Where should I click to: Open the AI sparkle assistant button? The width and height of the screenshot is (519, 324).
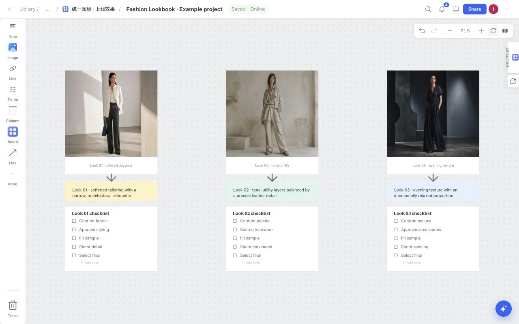pyautogui.click(x=504, y=309)
